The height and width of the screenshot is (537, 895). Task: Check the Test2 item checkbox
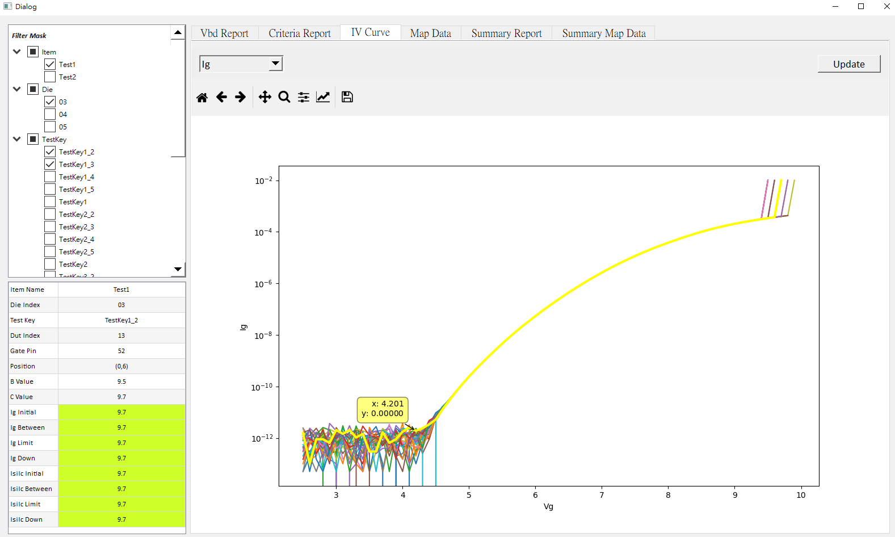[50, 77]
